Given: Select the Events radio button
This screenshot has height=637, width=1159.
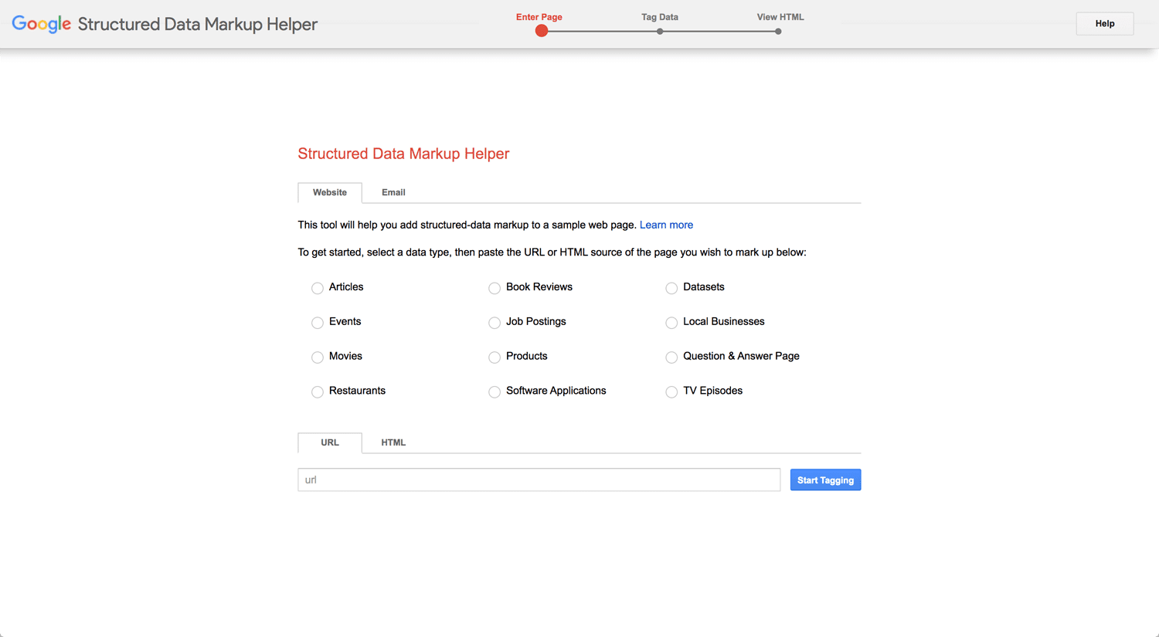Looking at the screenshot, I should (x=318, y=323).
